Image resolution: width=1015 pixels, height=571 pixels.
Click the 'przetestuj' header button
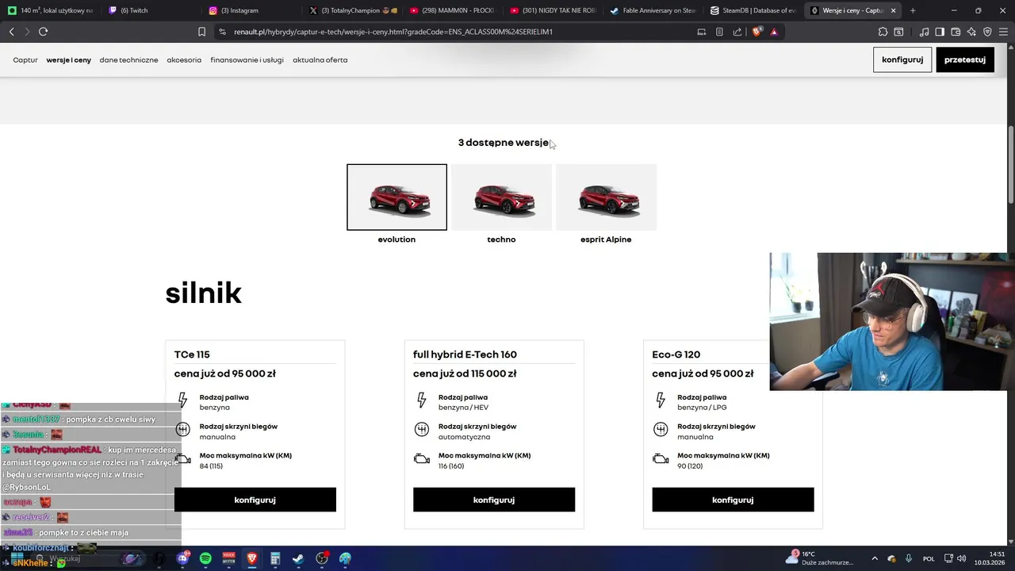tap(965, 59)
